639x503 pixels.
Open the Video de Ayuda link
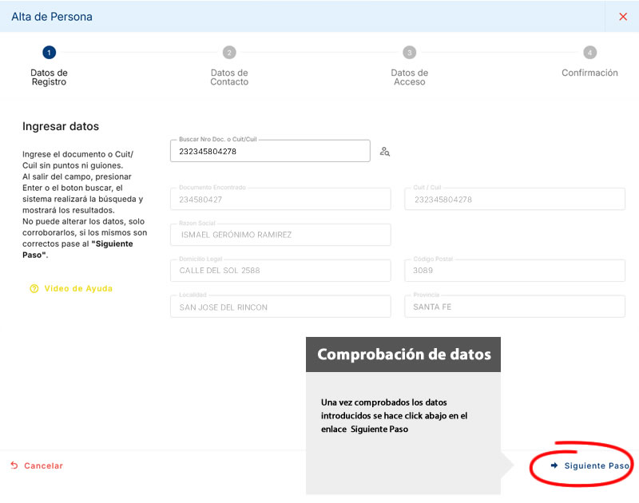point(77,289)
